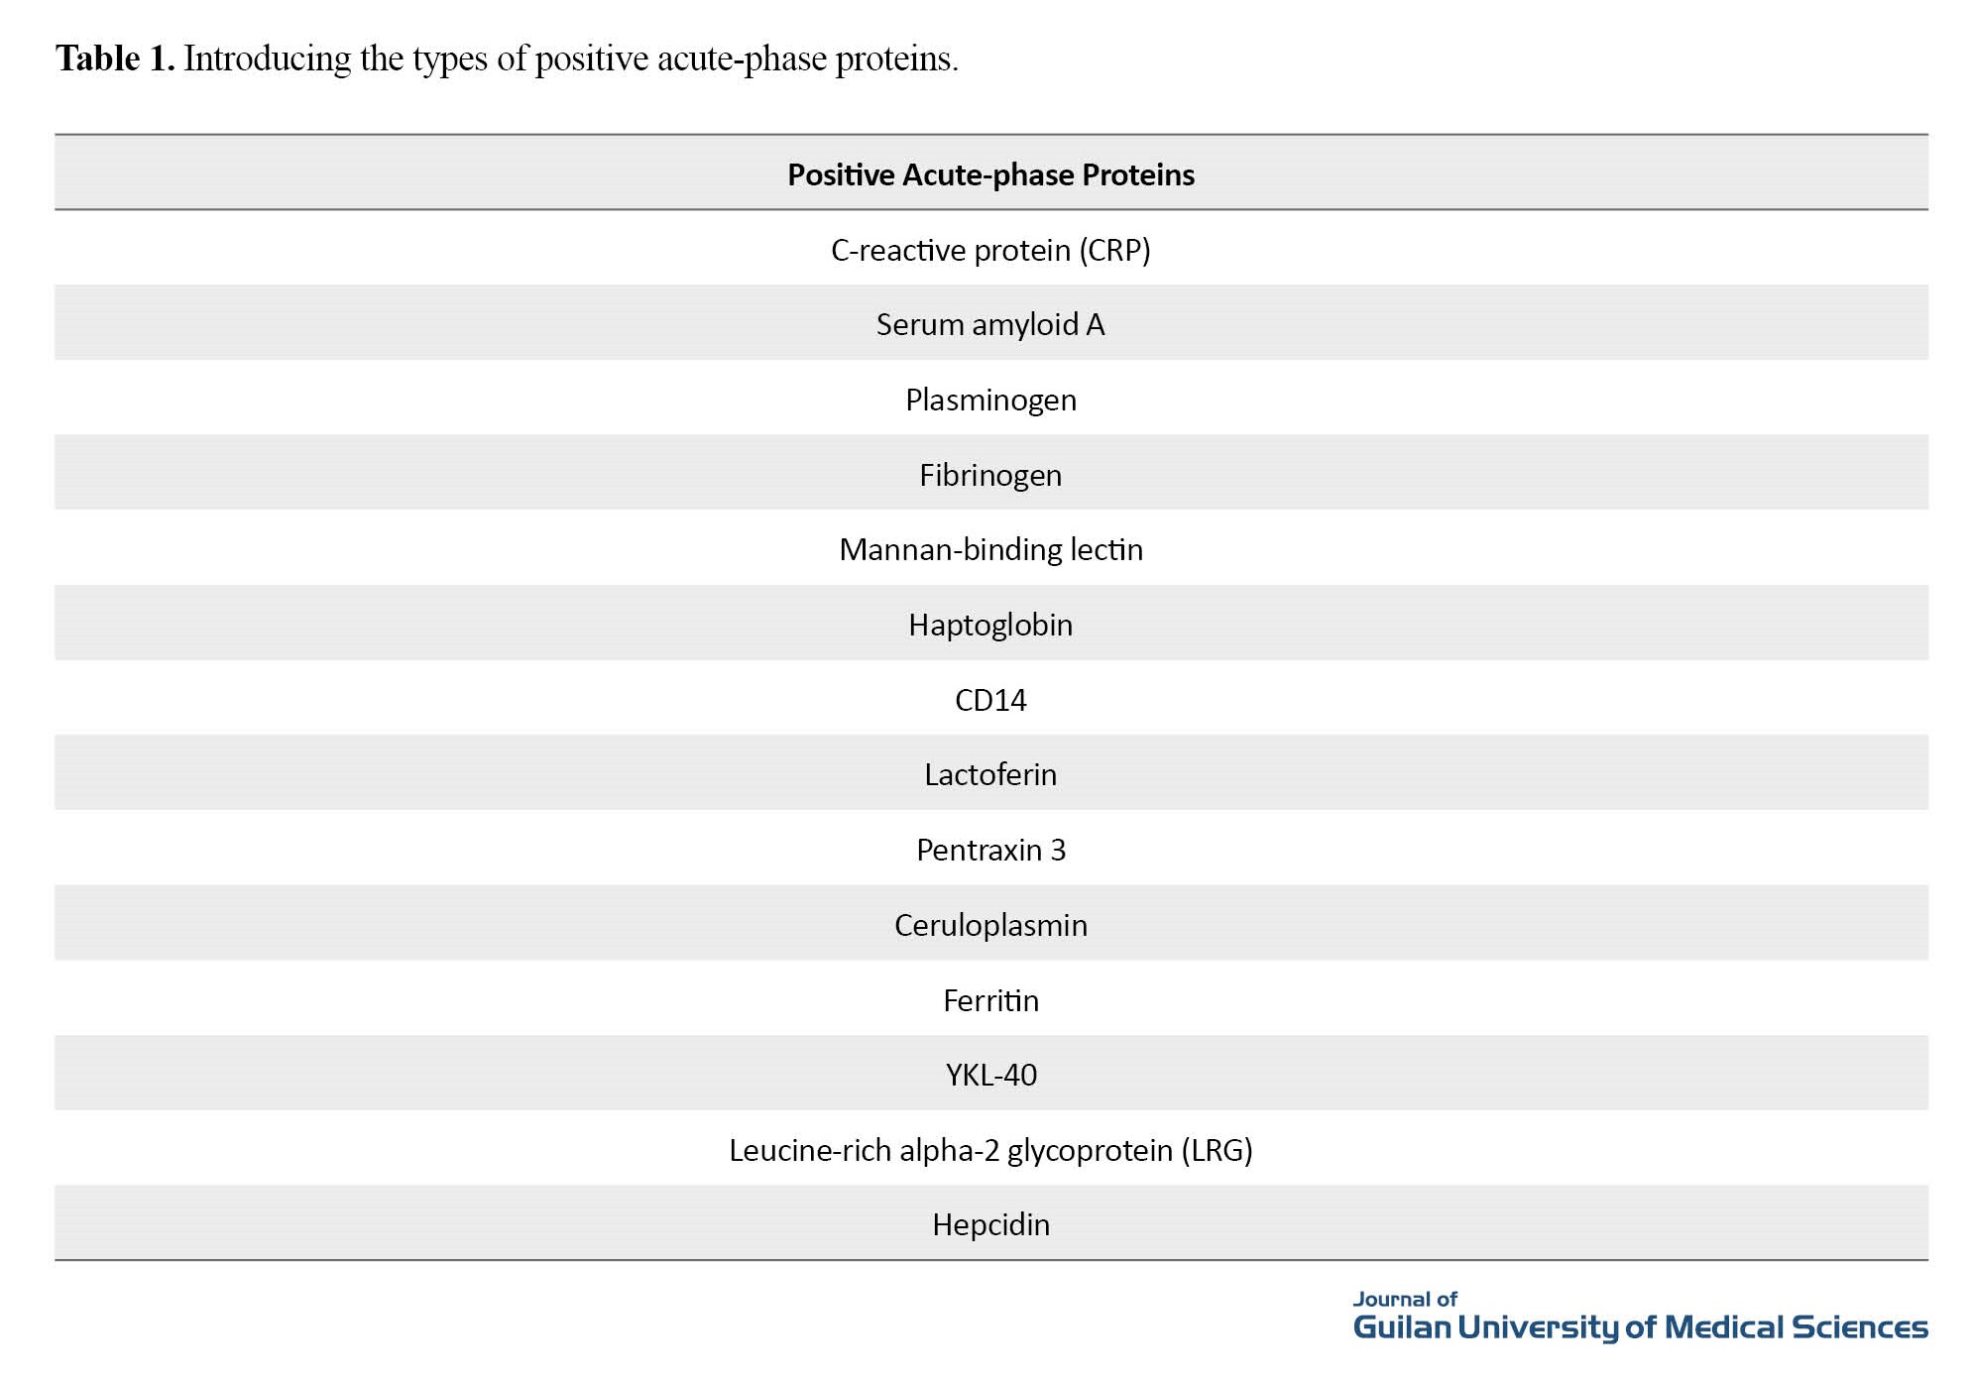The height and width of the screenshot is (1379, 1971).
Task: Select the Fibrinogen row
Action: (x=990, y=475)
